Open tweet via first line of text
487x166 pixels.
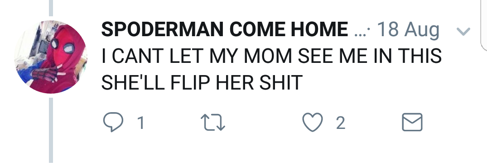[271, 56]
